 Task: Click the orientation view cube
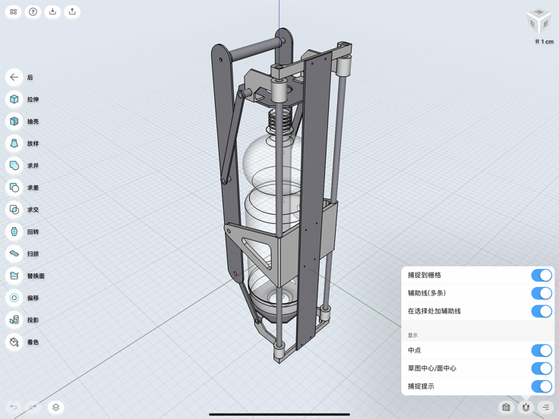point(539,21)
